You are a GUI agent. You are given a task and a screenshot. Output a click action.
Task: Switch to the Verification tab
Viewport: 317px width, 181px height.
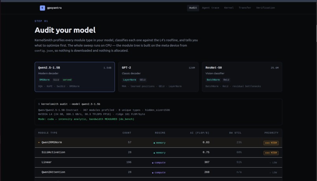[x=265, y=8]
